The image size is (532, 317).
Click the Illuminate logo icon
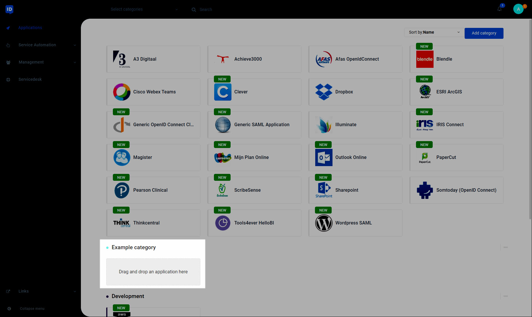[324, 125]
